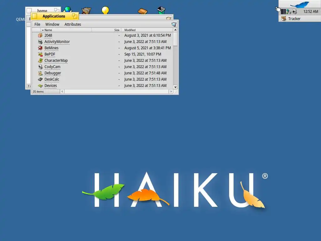The width and height of the screenshot is (321, 241).
Task: Select the Devices file name
Action: pos(50,86)
